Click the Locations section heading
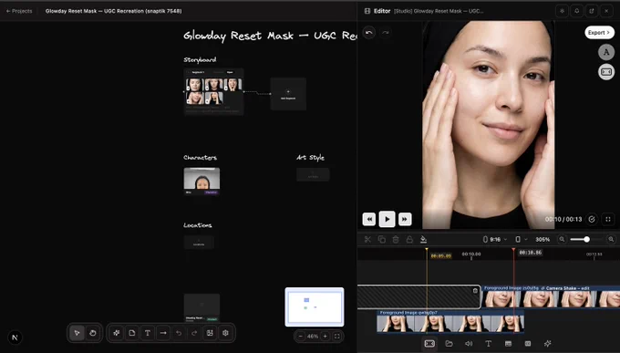 click(198, 225)
